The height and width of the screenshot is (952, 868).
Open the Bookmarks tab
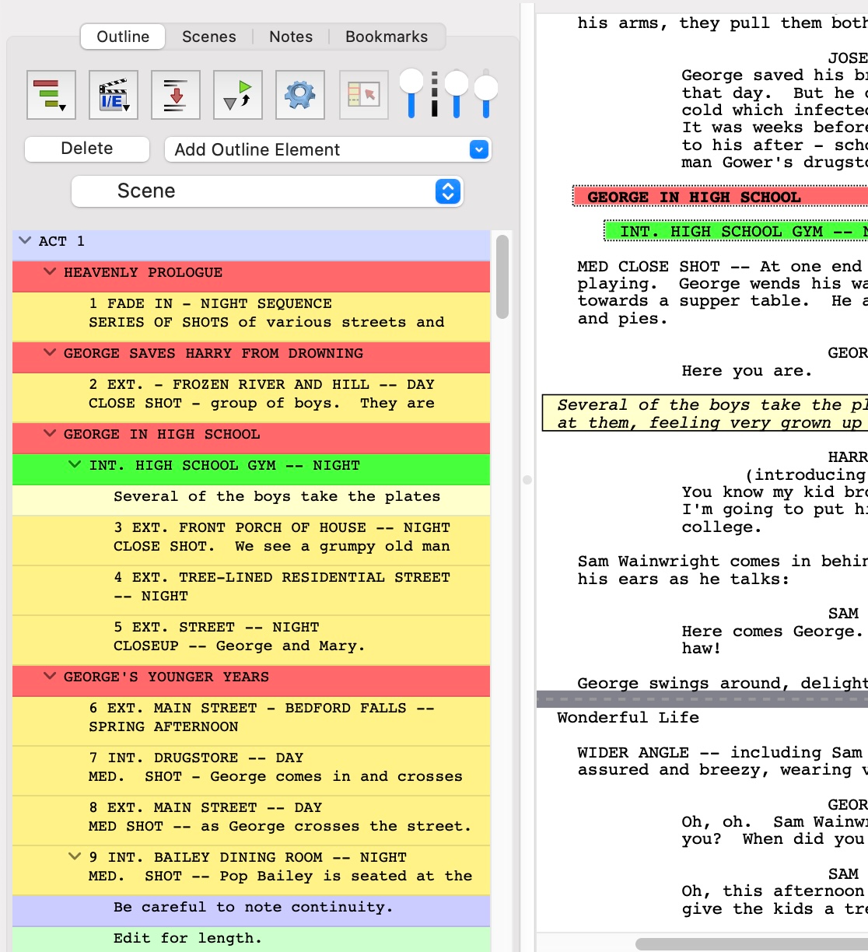(387, 37)
